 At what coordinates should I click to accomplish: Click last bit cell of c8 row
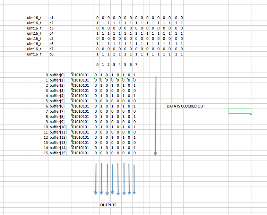click(x=182, y=54)
